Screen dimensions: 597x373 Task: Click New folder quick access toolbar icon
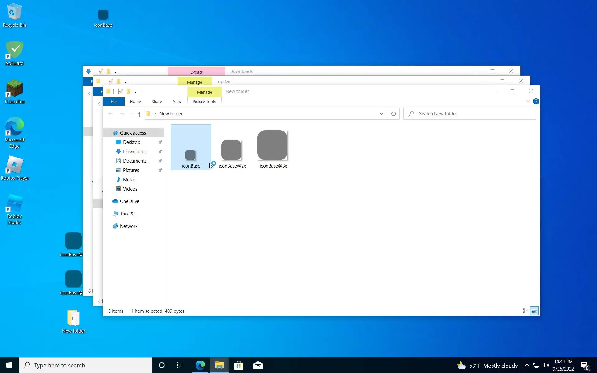[128, 91]
